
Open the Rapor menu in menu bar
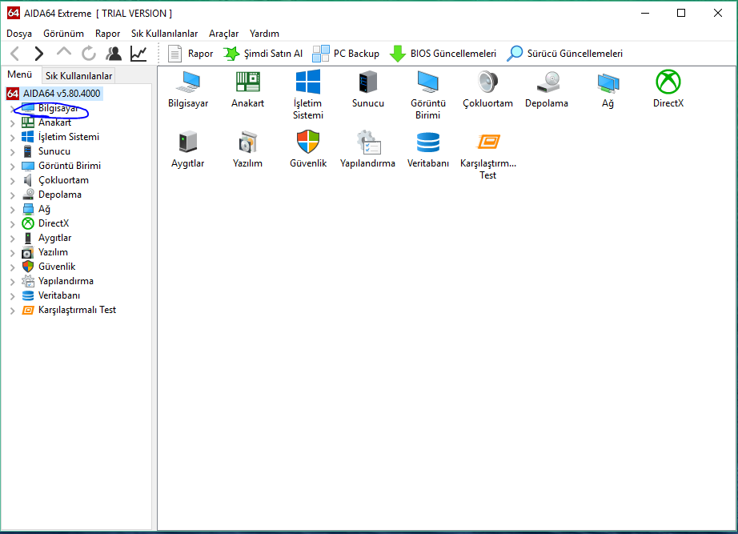click(x=108, y=34)
